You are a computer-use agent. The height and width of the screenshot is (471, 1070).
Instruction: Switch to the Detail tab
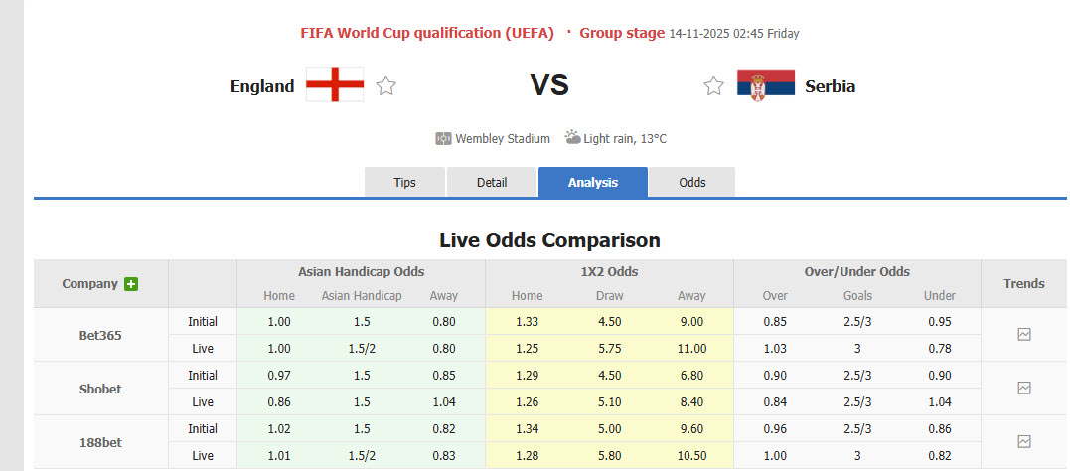point(492,182)
